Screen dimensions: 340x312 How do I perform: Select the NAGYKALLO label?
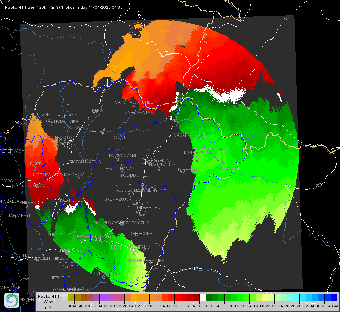[x=162, y=164]
